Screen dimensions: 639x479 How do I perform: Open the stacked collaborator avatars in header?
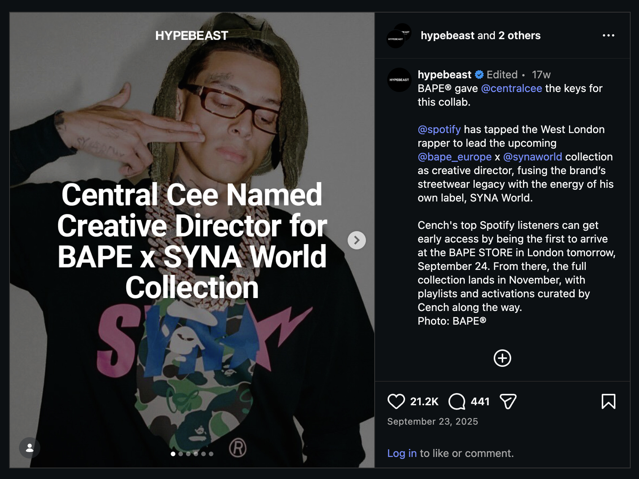coord(399,36)
